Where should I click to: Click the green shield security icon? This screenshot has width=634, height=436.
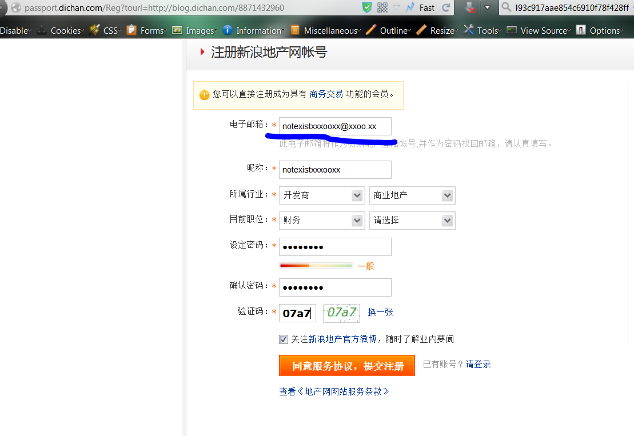(x=366, y=7)
